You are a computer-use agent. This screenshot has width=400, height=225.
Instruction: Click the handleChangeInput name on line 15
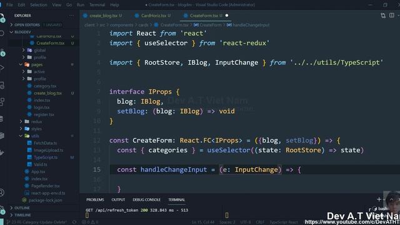174,169
